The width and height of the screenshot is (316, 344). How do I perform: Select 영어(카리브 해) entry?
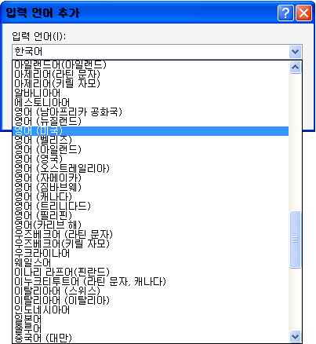(x=151, y=225)
